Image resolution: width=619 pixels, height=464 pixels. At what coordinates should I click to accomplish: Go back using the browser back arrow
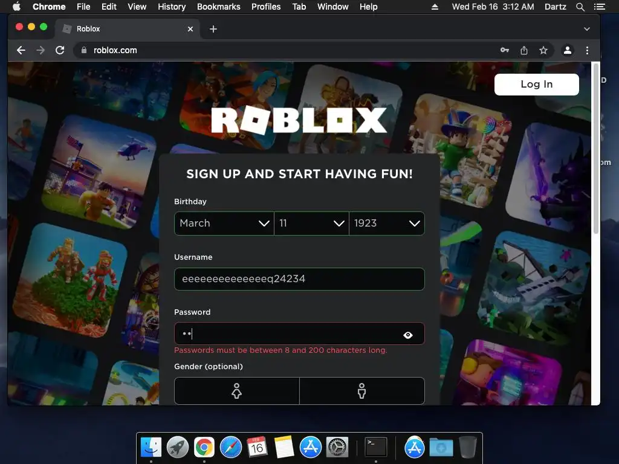(21, 50)
